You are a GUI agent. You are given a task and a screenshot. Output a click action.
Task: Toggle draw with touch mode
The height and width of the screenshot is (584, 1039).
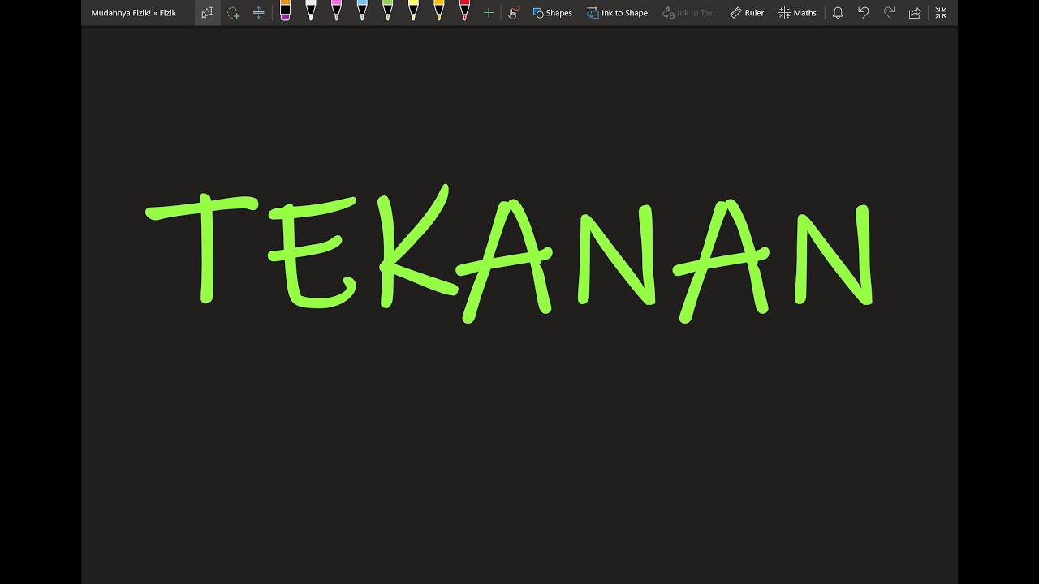(513, 12)
